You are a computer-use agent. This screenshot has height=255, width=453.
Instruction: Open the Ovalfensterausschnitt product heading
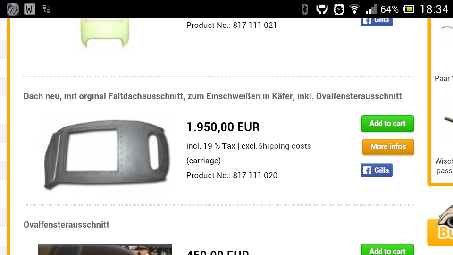click(x=67, y=225)
